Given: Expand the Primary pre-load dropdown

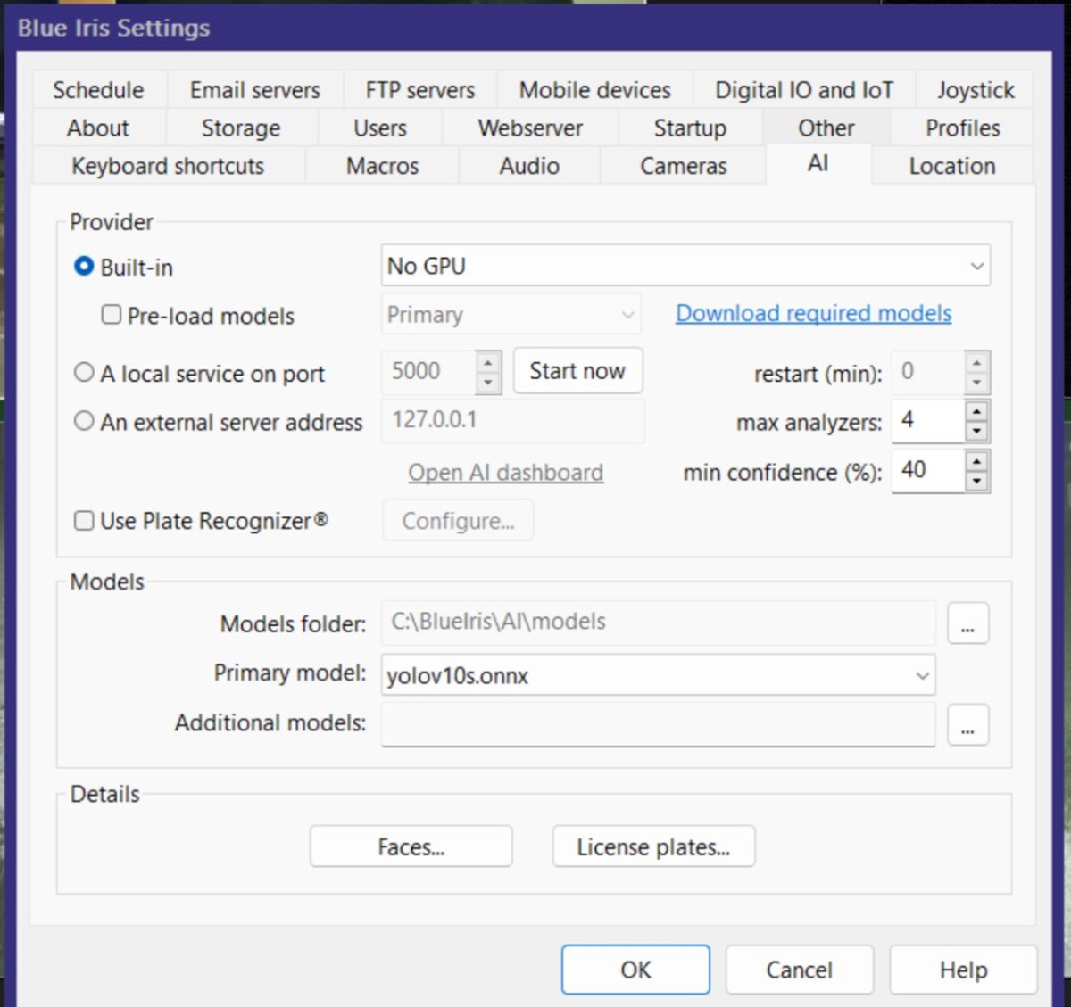Looking at the screenshot, I should coord(511,315).
